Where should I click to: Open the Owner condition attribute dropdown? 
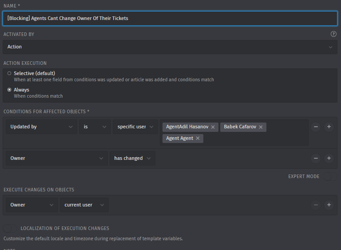pos(57,158)
